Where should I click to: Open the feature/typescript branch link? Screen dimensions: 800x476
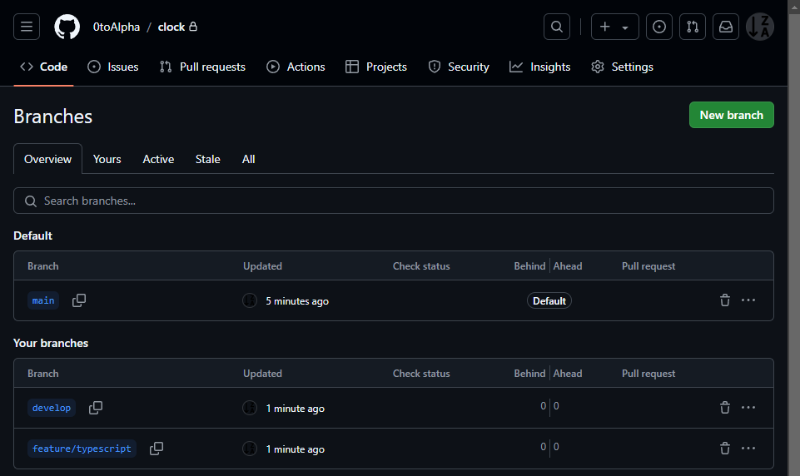pyautogui.click(x=82, y=449)
